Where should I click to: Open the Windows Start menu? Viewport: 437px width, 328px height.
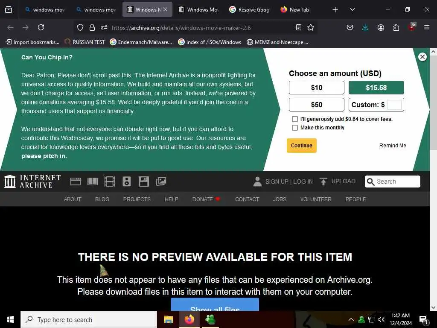tap(10, 319)
